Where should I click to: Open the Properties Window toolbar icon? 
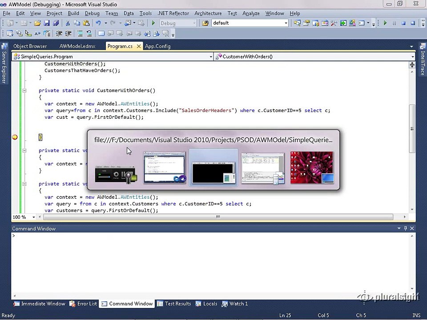[x=306, y=24]
